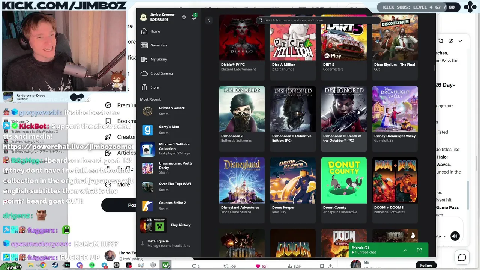Click the My Library books icon
This screenshot has height=270, width=480.
(x=144, y=59)
